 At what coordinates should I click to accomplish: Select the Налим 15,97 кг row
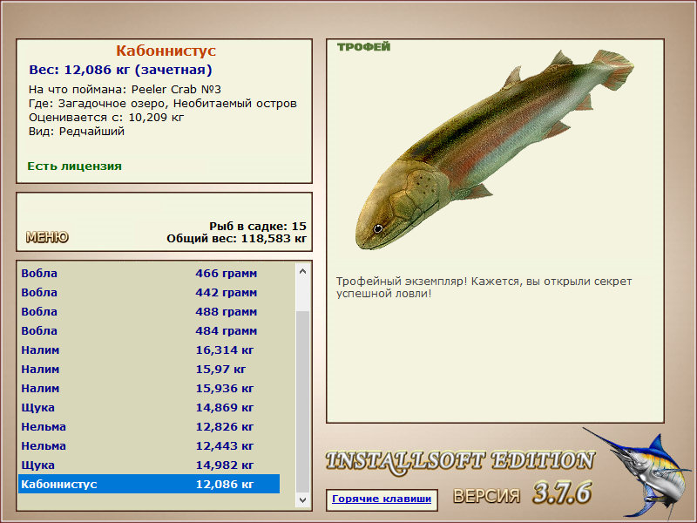[149, 369]
